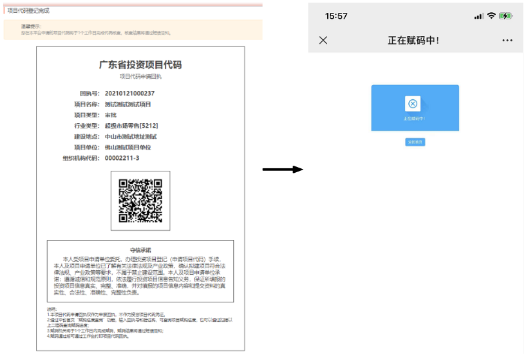Click the 回执号 field label

(90, 93)
